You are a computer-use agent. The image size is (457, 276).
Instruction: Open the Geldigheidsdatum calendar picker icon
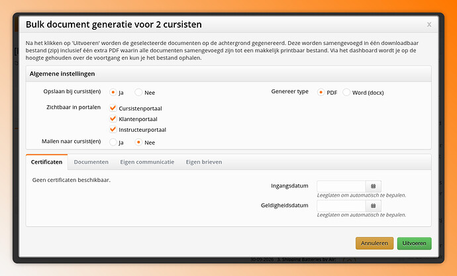(374, 206)
